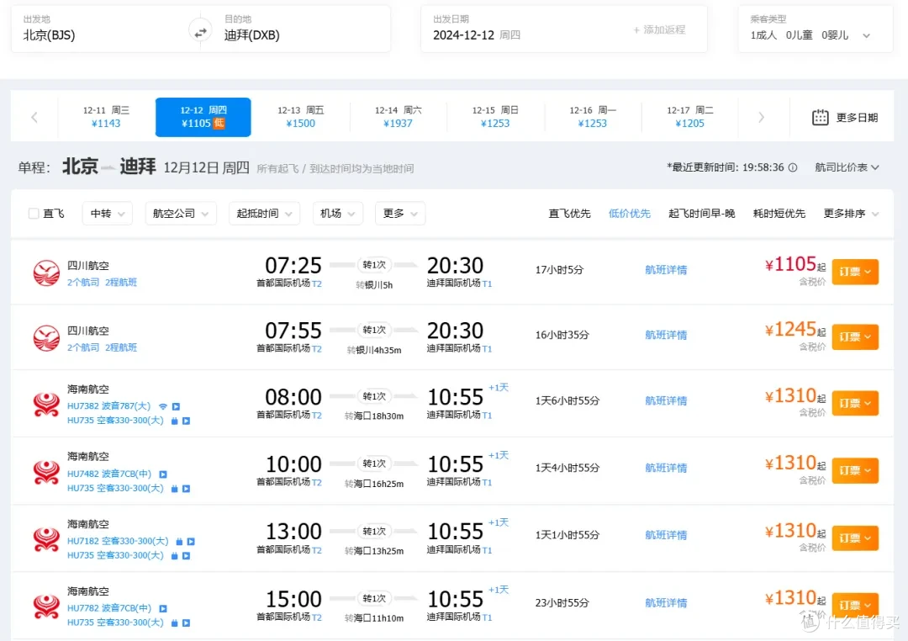
Task: Open the 中转 filter dropdown
Action: click(x=107, y=214)
